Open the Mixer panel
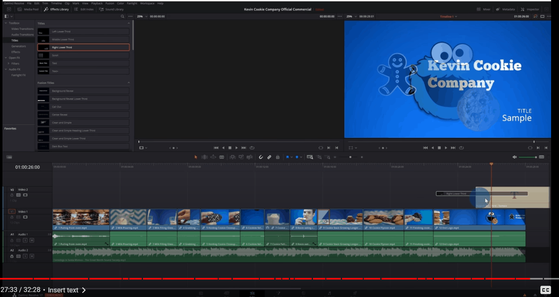Image resolution: width=559 pixels, height=297 pixels. point(483,9)
